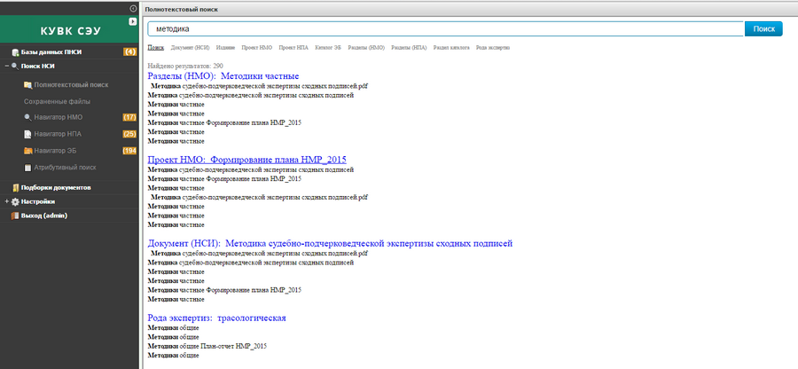This screenshot has height=369, width=798.
Task: Select the Каталог ЭБ filter tab
Action: [326, 47]
